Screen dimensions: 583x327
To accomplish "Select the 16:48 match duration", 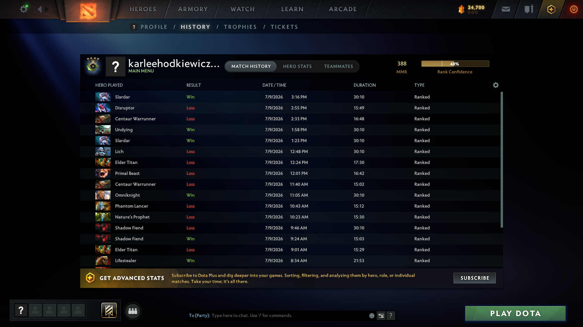I will click(x=359, y=119).
